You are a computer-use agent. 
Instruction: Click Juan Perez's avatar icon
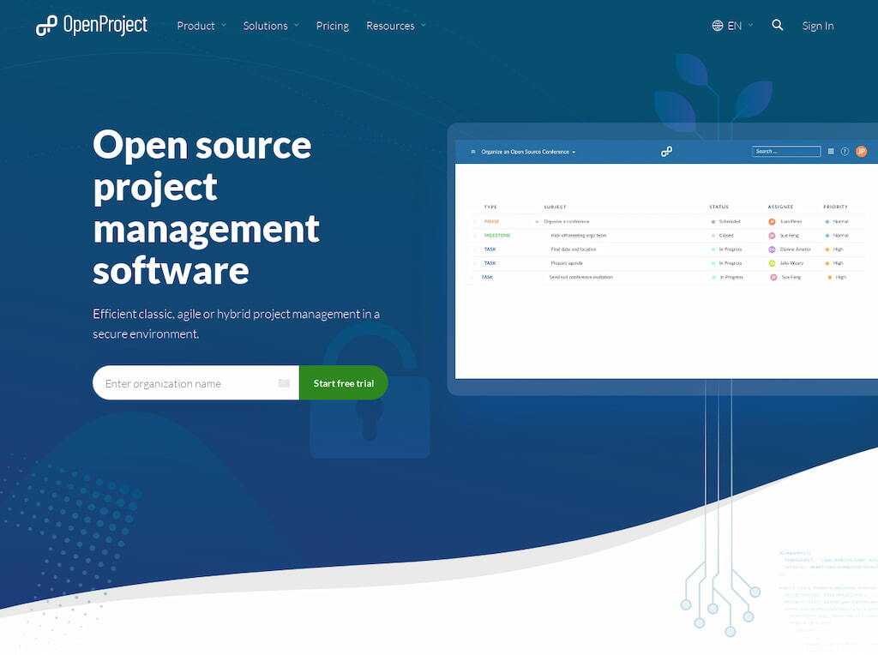[772, 222]
